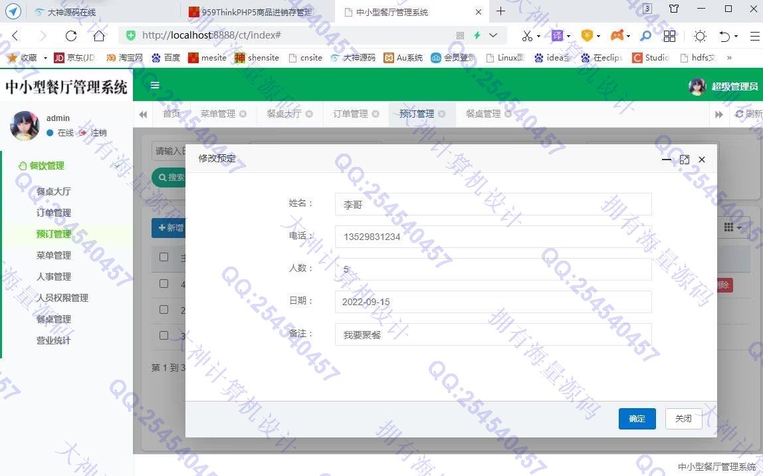Click the 注销 logout link
Image resolution: width=763 pixels, height=476 pixels.
tap(93, 133)
